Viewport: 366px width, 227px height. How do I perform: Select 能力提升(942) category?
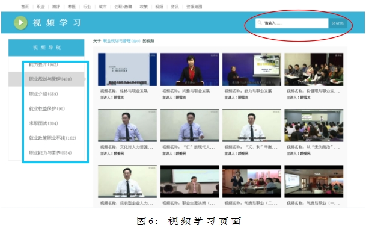[x=43, y=64]
